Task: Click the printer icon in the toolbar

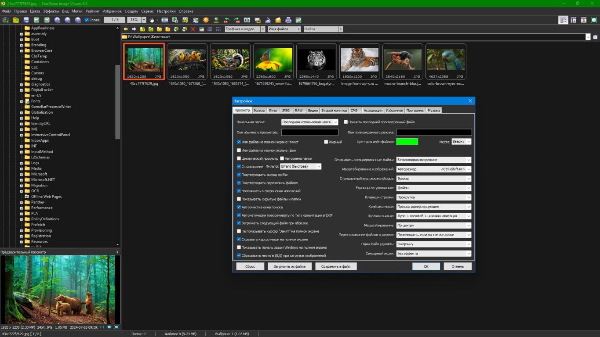Action: [x=288, y=20]
